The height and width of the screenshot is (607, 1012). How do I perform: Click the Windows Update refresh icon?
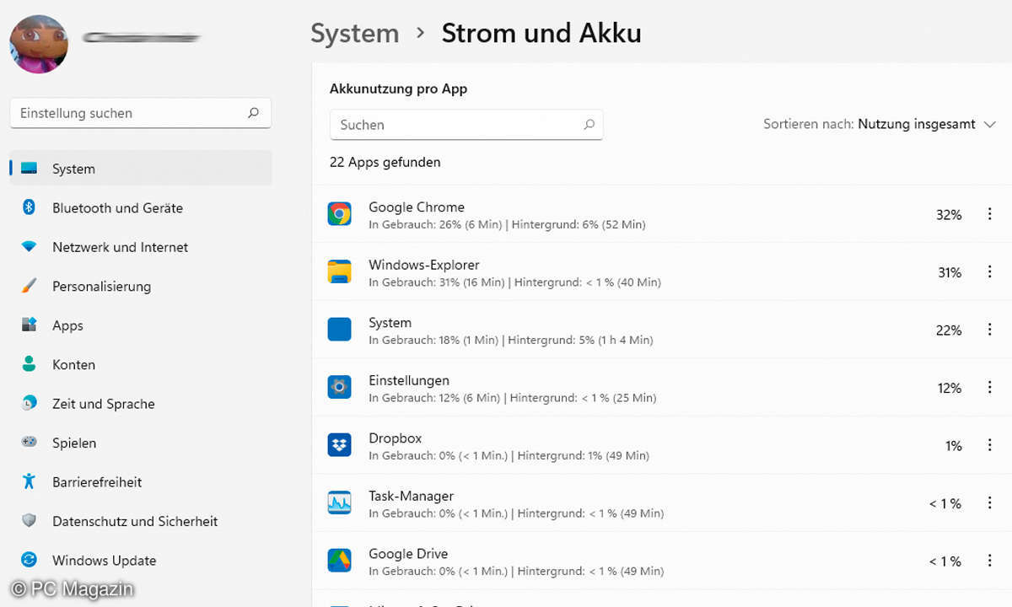click(x=30, y=560)
